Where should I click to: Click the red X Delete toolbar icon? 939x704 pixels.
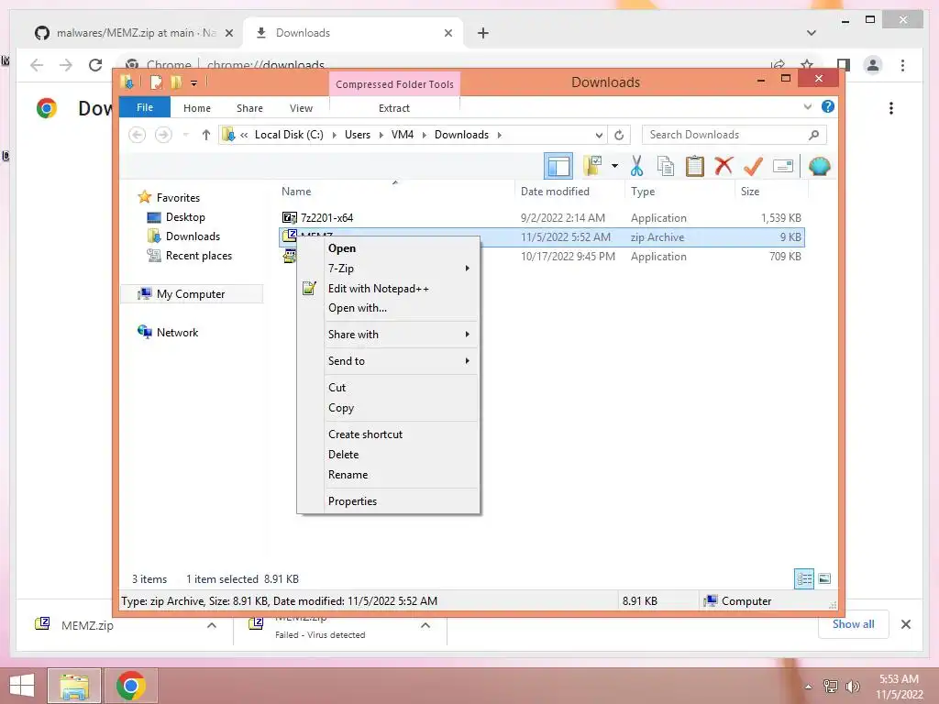(x=724, y=166)
